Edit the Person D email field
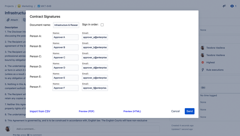Image resolution: width=240 pixels, height=136 pixels. 95,68
